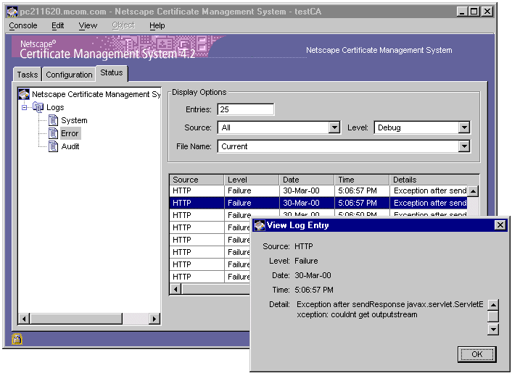Select Audit in the Logs tree

(70, 146)
